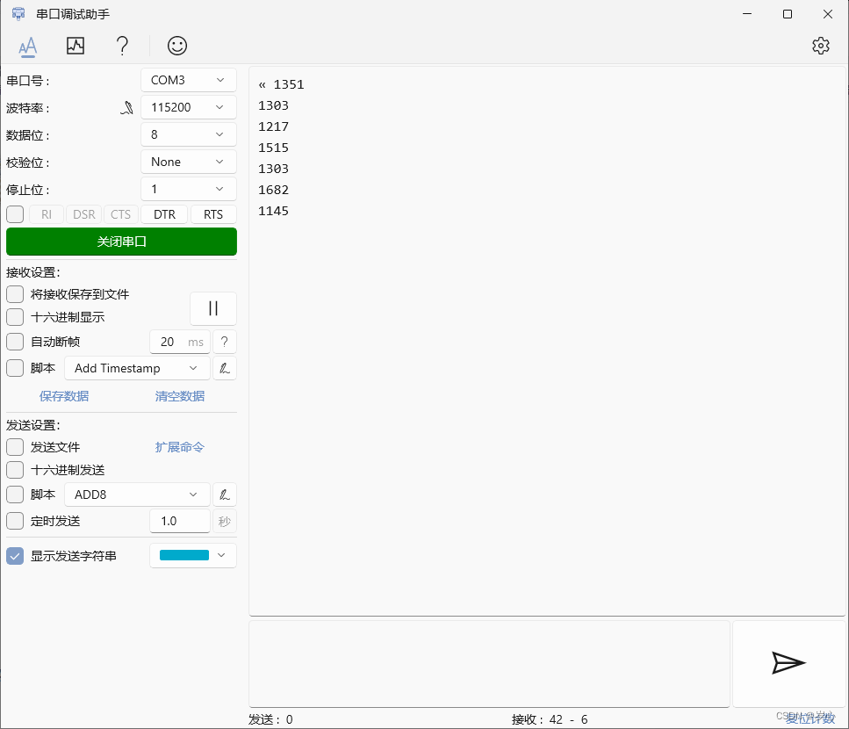This screenshot has width=849, height=729.
Task: Pause receiving with the pause button
Action: coord(213,308)
